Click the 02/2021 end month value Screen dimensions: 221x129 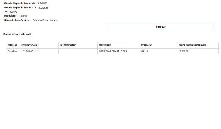44,8
